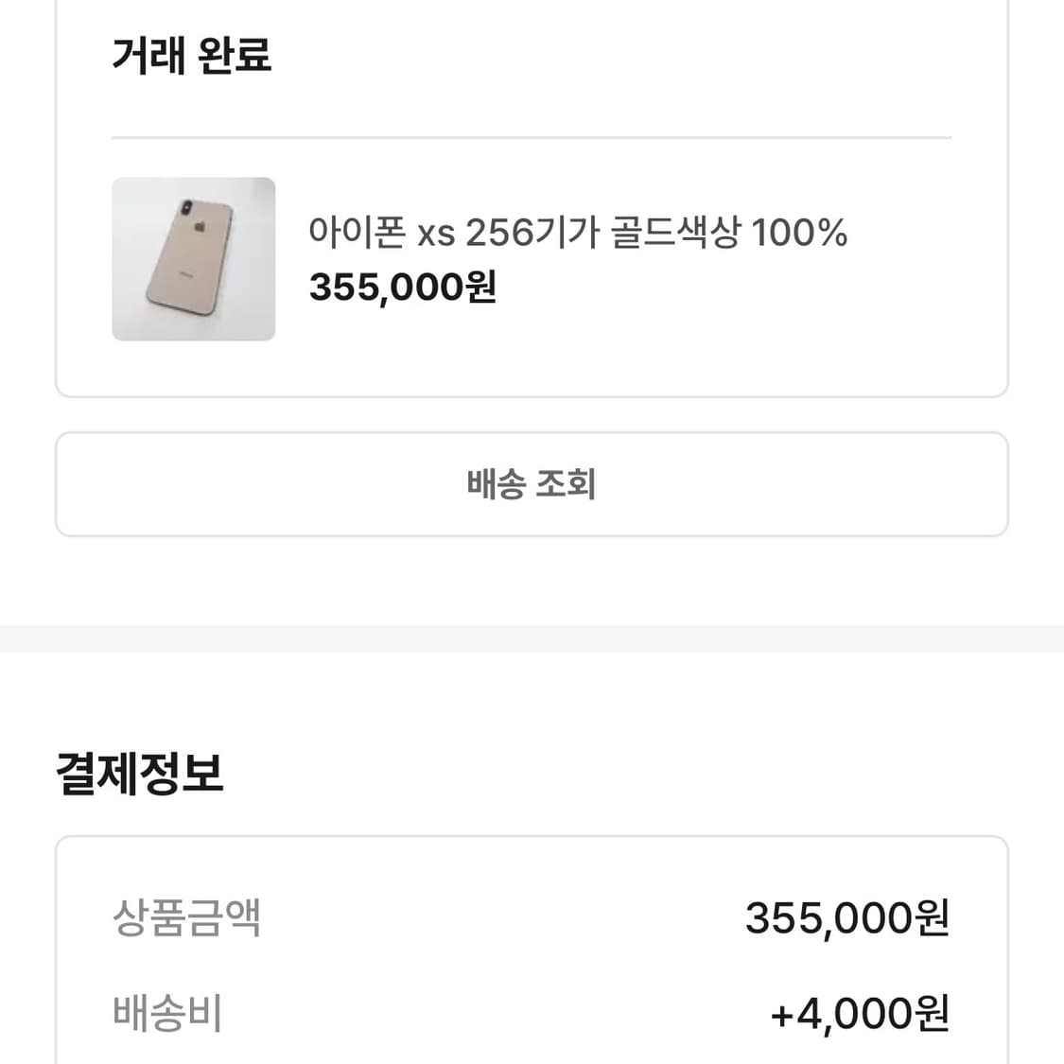The height and width of the screenshot is (1064, 1064).
Task: Select the 배송비 shipping fee label
Action: pyautogui.click(x=167, y=1012)
